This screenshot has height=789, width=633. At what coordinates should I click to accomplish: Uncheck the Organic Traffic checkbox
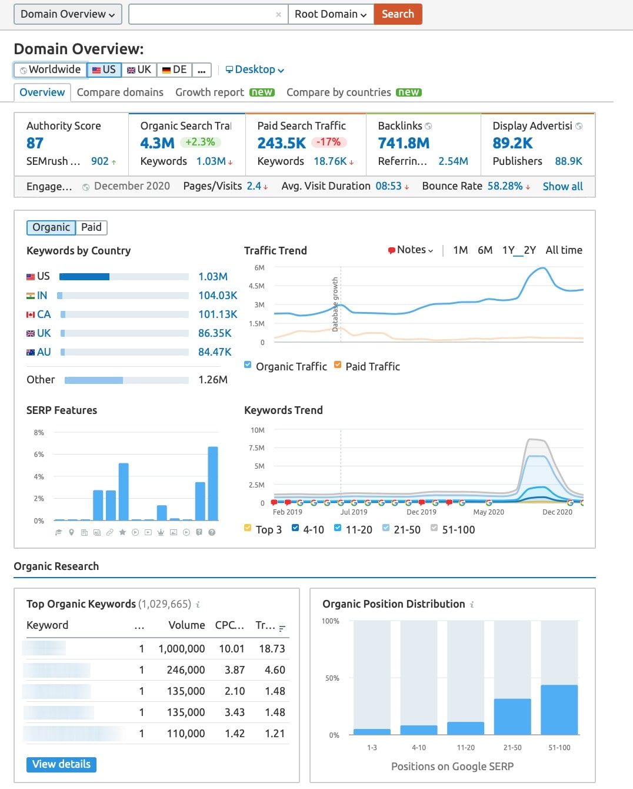[248, 365]
